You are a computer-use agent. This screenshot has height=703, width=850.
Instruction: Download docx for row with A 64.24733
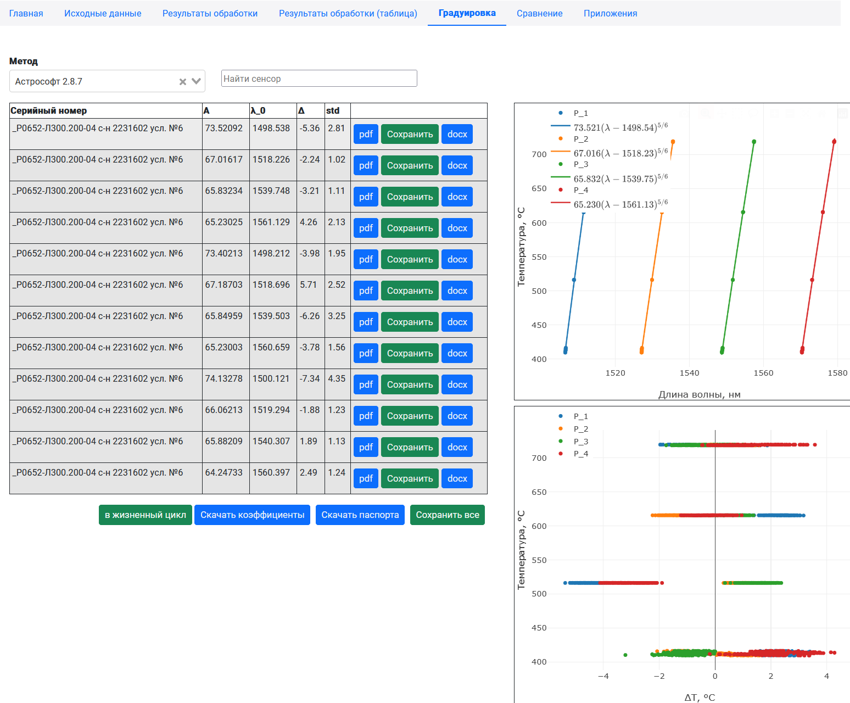pyautogui.click(x=457, y=478)
